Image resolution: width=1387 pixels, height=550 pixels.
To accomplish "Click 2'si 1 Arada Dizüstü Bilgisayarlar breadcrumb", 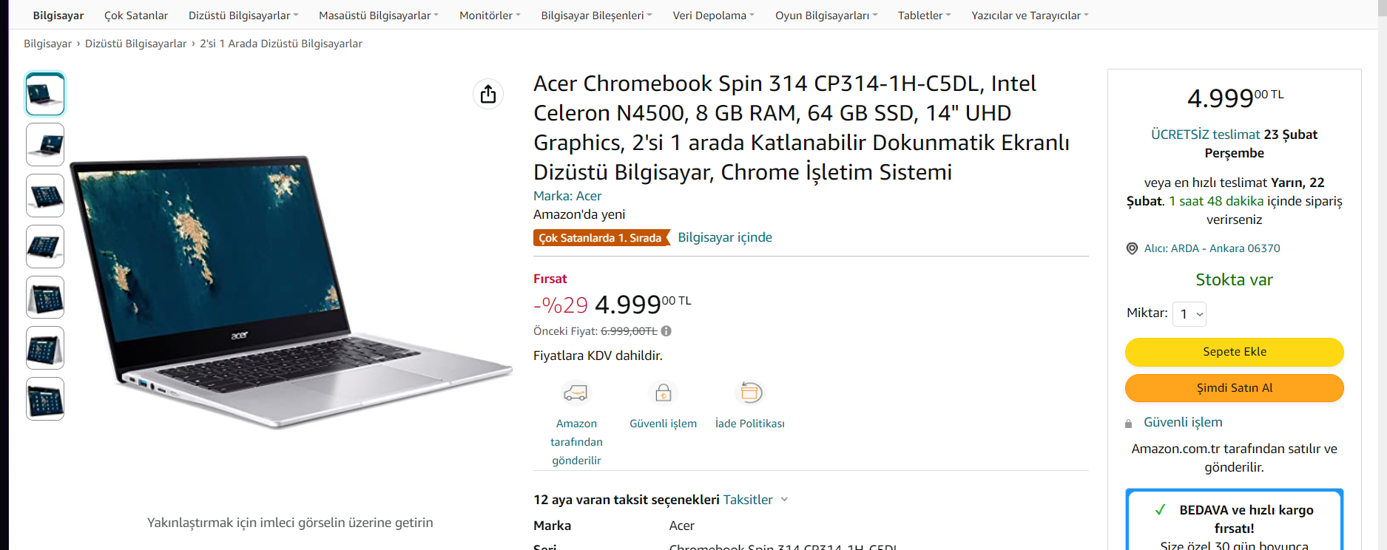I will tap(281, 44).
